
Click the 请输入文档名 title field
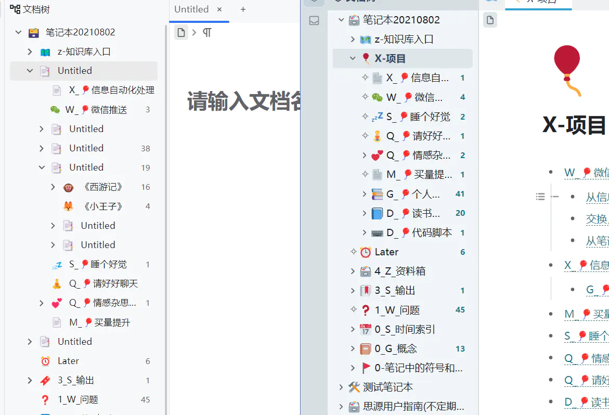tap(244, 102)
